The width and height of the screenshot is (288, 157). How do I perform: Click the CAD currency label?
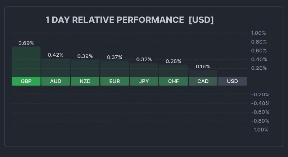pyautogui.click(x=203, y=81)
